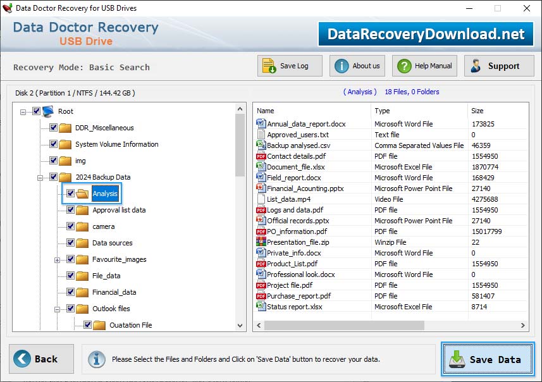Screen dimensions: 542x382
Task: Click the Help Manual question mark icon
Action: (404, 66)
